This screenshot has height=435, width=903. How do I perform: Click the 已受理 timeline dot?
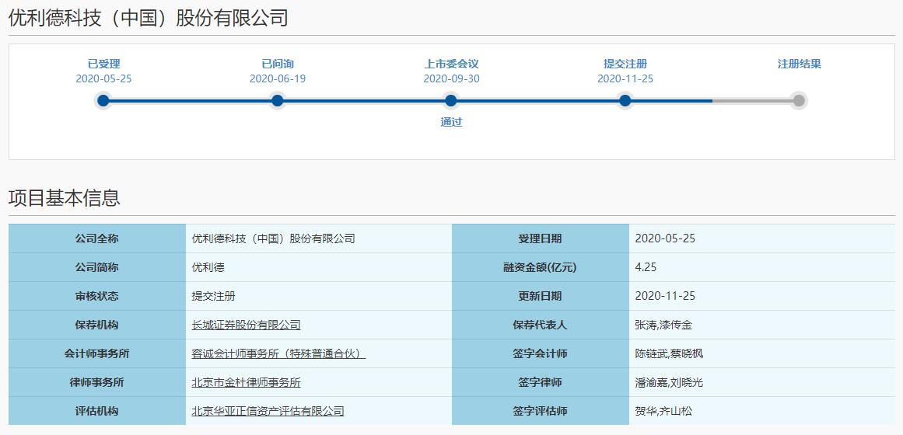click(103, 100)
